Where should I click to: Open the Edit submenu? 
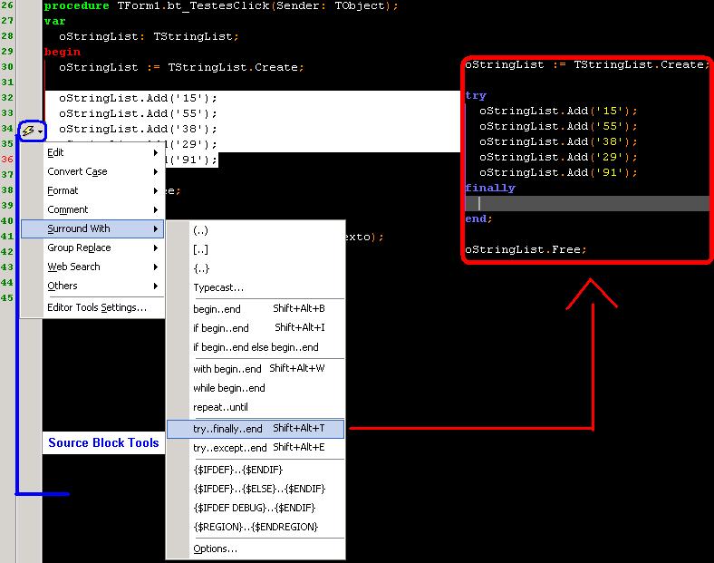click(x=93, y=152)
